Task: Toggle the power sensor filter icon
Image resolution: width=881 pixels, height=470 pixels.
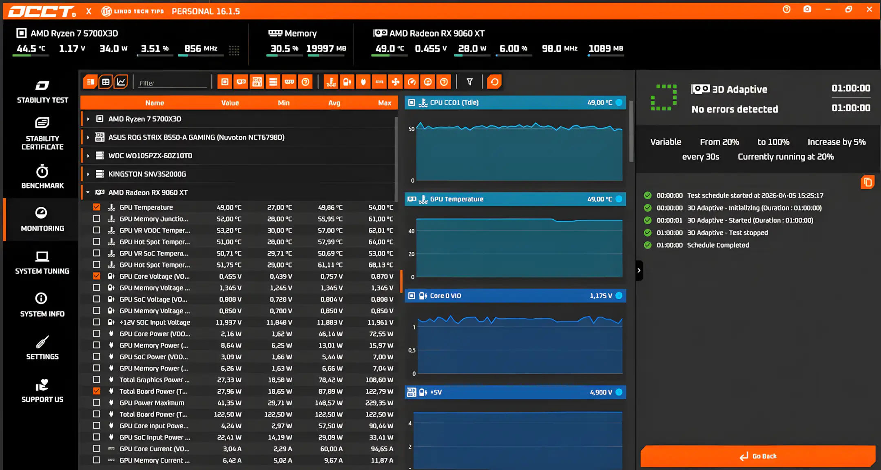Action: 363,82
